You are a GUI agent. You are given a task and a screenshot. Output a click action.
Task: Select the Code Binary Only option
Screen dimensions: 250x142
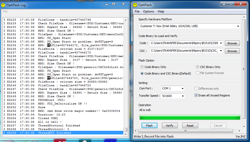click(x=142, y=67)
